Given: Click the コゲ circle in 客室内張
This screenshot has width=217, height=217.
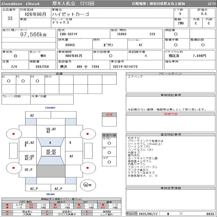Looking at the screenshot, I should [x=109, y=162].
